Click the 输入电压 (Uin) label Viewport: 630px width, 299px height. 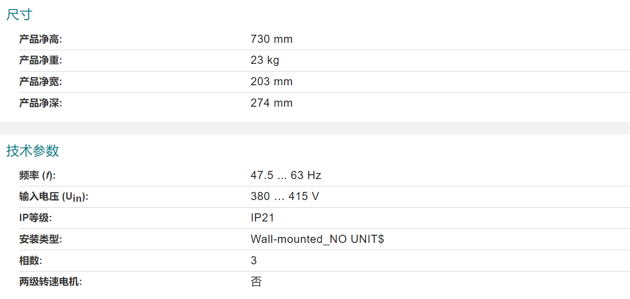click(54, 197)
